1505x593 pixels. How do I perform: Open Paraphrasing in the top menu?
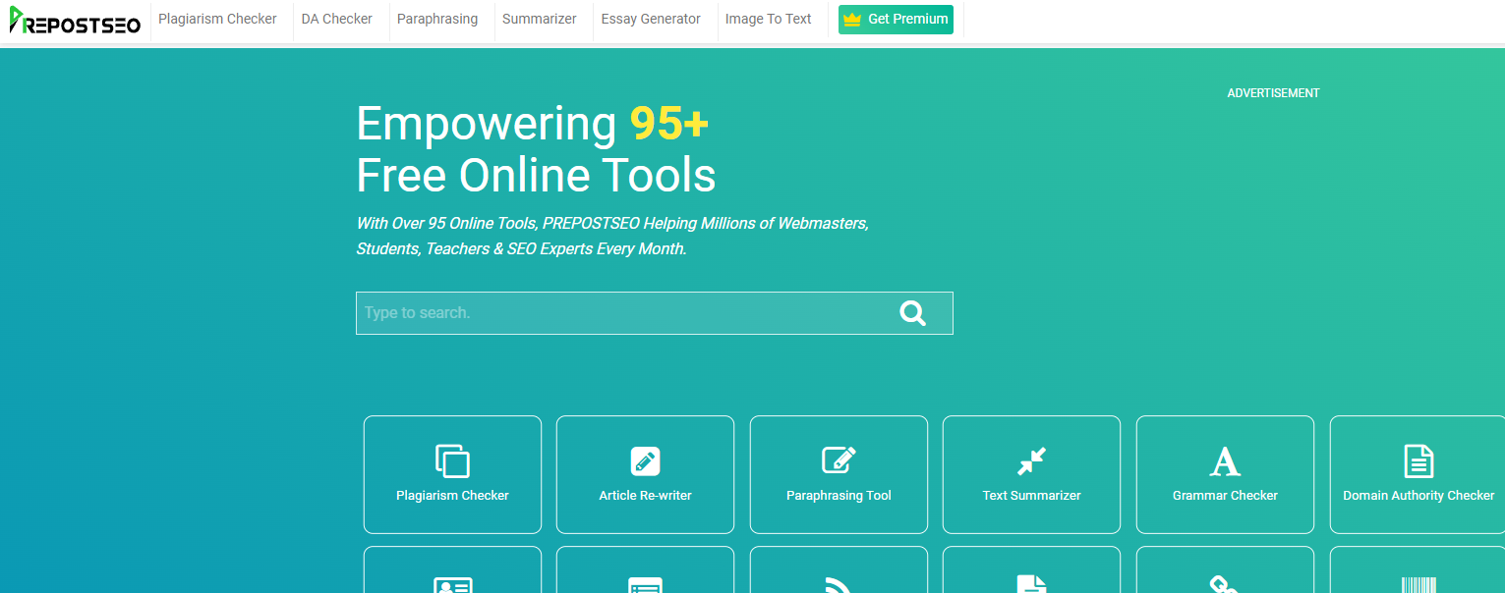coord(437,19)
